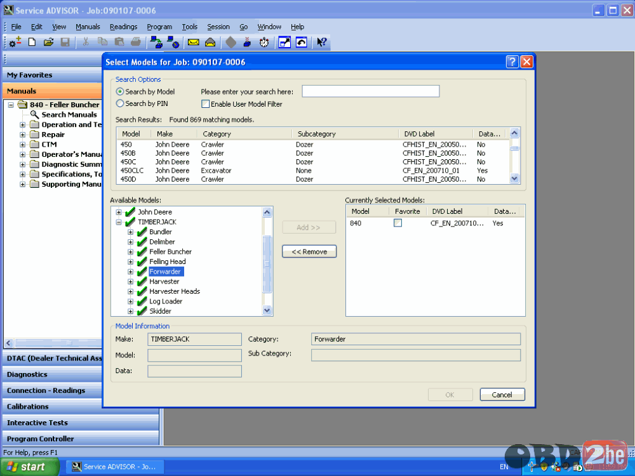Expand the Harvester Heads category node

click(130, 291)
